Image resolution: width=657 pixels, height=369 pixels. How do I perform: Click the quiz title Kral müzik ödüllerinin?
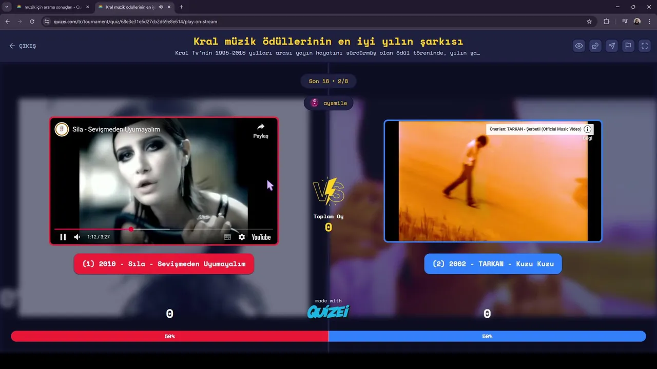pos(328,42)
